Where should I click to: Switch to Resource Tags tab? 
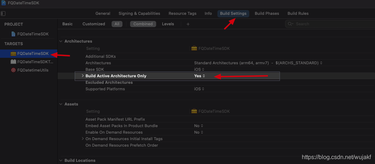(183, 14)
